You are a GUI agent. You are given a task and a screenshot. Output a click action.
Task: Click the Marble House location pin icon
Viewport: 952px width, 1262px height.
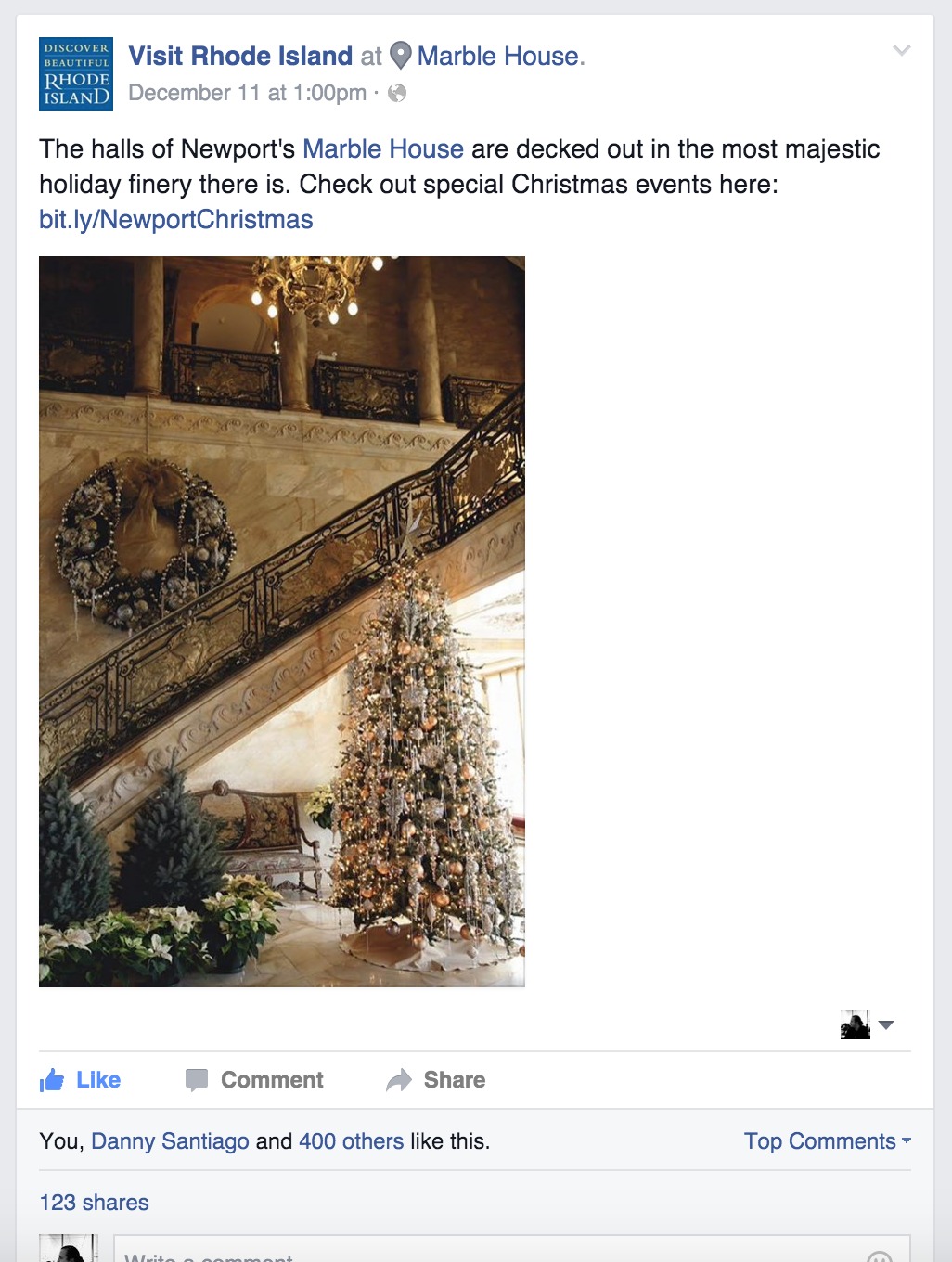(400, 56)
